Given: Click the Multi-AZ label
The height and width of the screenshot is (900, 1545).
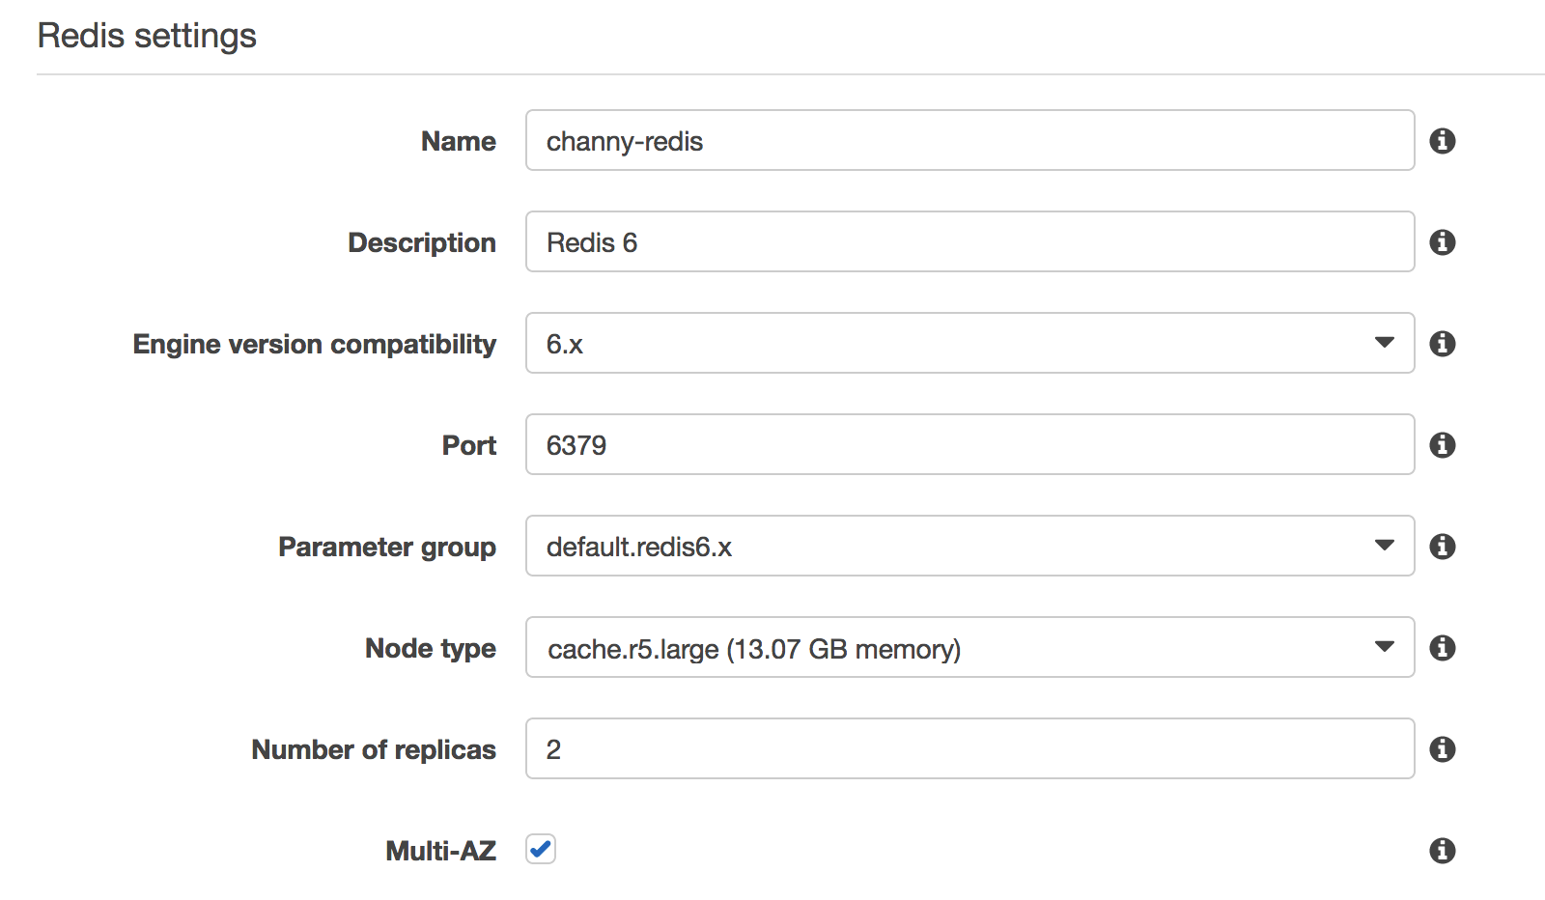Looking at the screenshot, I should pyautogui.click(x=441, y=851).
